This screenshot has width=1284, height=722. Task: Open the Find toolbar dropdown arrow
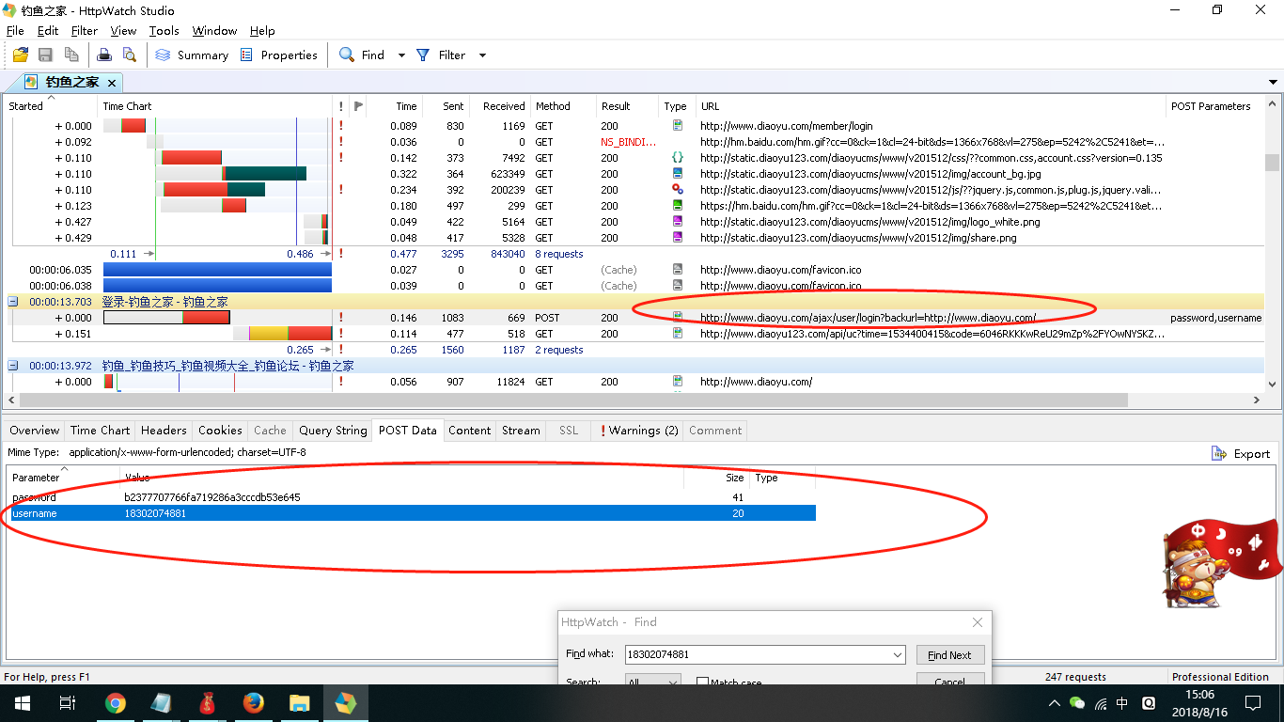pos(401,55)
